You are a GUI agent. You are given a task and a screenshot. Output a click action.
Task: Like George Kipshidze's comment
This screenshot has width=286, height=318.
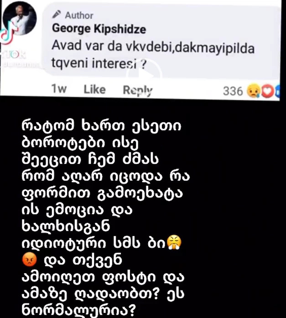94,89
